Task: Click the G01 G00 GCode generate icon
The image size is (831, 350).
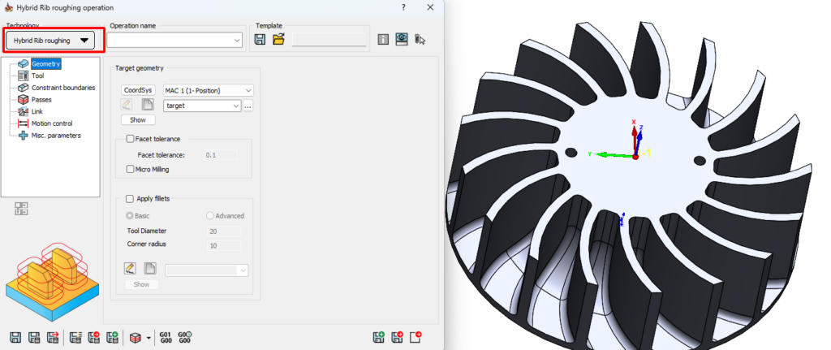Action: tap(166, 336)
